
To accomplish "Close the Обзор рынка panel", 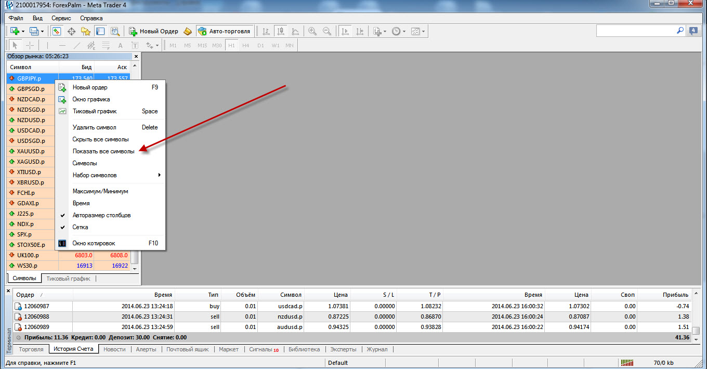I will (136, 56).
